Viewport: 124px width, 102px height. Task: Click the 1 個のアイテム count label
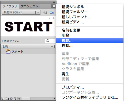10,41
